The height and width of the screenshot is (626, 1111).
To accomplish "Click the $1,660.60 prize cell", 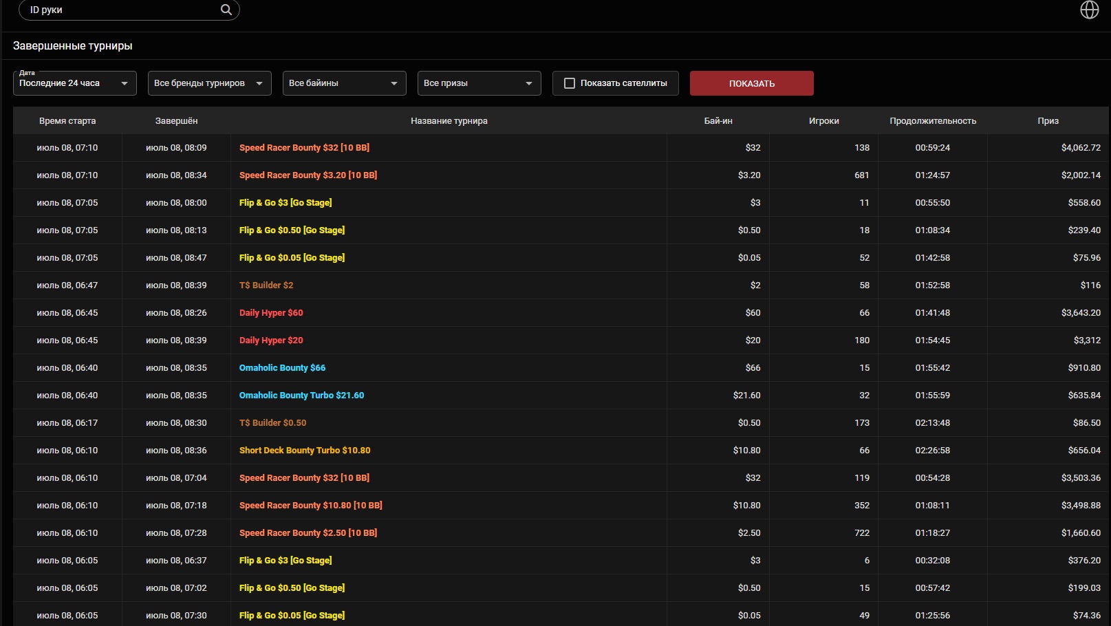I will [x=1081, y=533].
